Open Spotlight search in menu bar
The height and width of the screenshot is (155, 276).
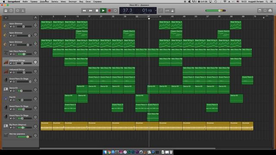coord(267,2)
